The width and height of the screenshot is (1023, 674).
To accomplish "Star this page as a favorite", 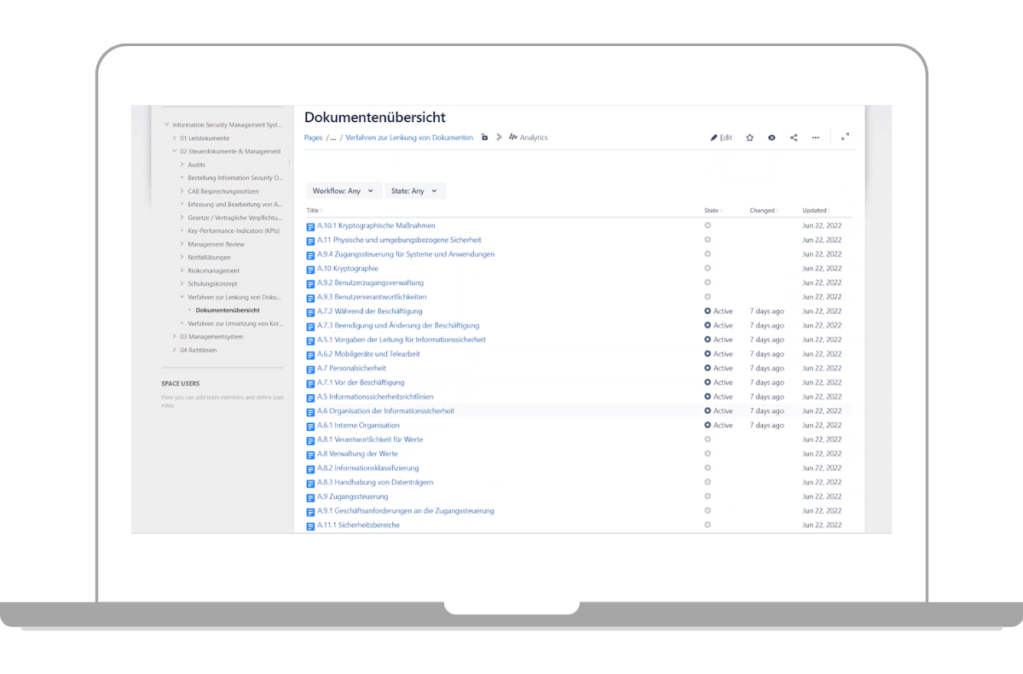I will tap(749, 137).
